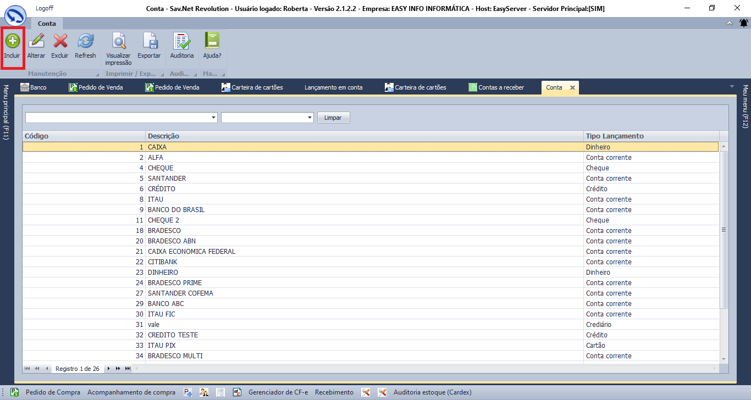
Task: Click the vertical scrollbar up arrow
Action: coord(724,147)
